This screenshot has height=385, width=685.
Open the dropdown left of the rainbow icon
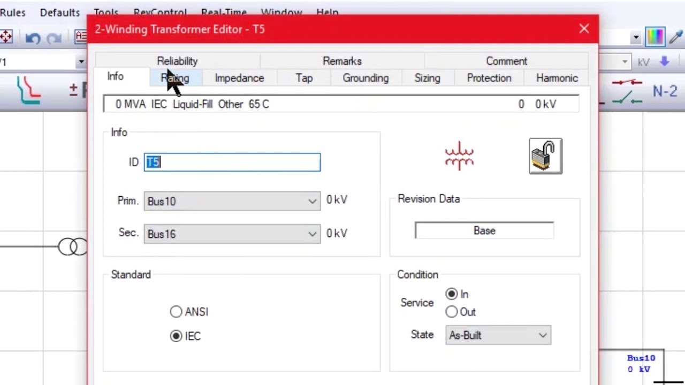click(x=636, y=37)
